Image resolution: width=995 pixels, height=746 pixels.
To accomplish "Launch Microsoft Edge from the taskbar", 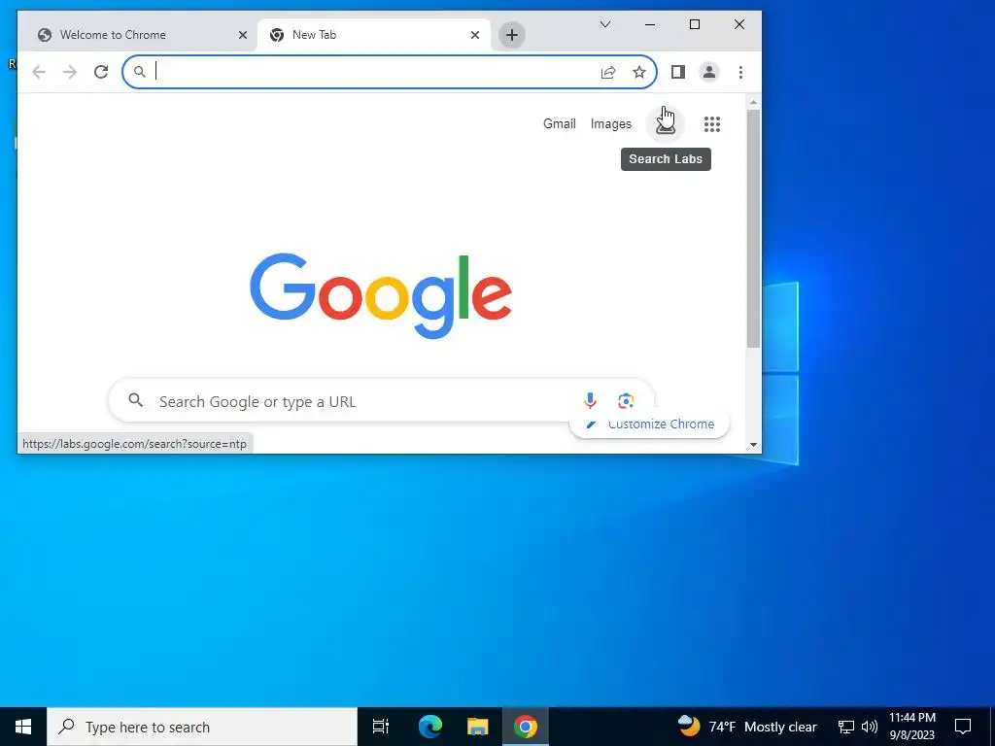I will [430, 727].
